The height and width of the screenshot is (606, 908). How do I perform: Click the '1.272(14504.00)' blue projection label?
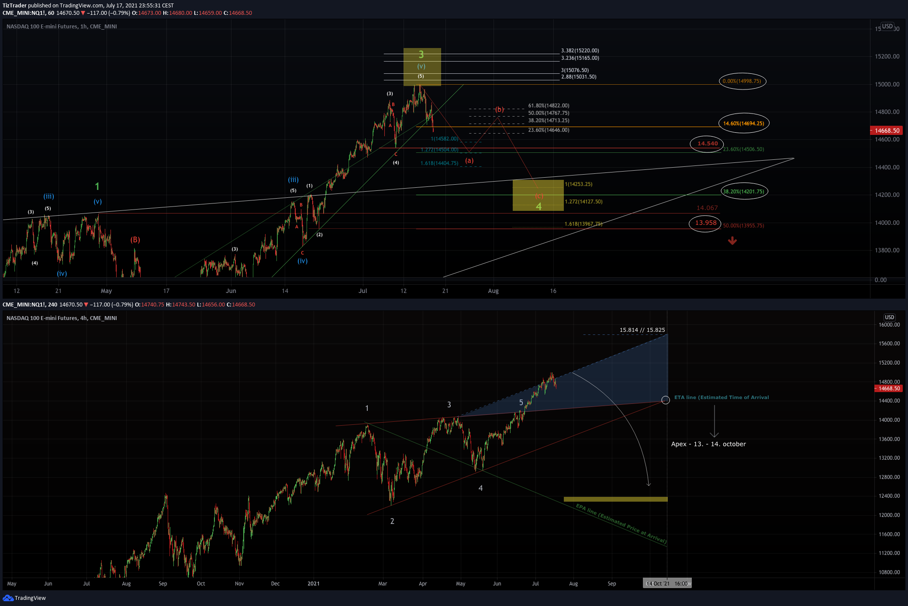coord(439,150)
